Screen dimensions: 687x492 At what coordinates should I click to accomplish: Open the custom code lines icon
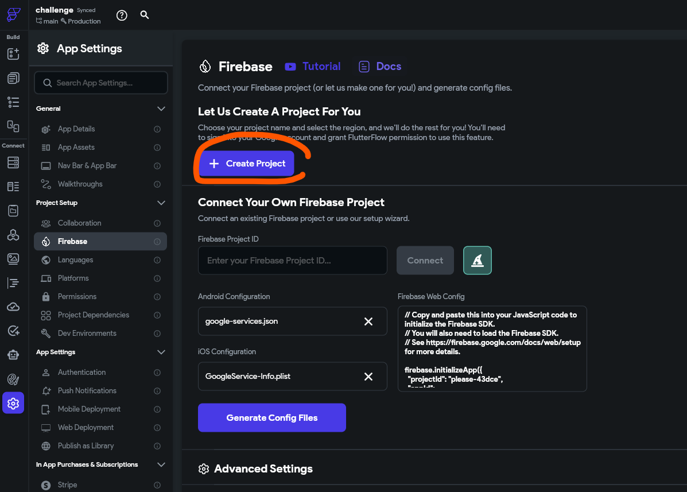coord(13,283)
